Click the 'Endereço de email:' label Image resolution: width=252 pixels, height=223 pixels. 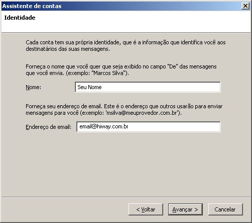coord(48,127)
